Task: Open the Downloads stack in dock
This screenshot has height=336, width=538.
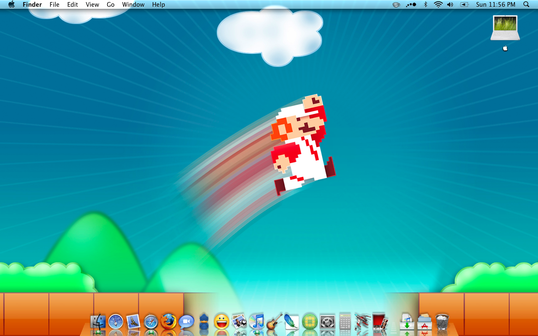Action: pyautogui.click(x=407, y=322)
